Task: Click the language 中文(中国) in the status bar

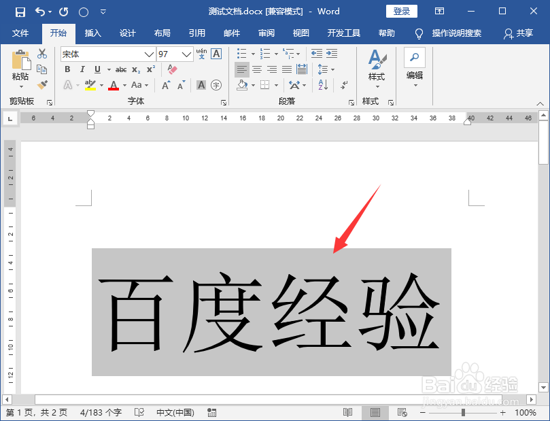Action: (175, 412)
